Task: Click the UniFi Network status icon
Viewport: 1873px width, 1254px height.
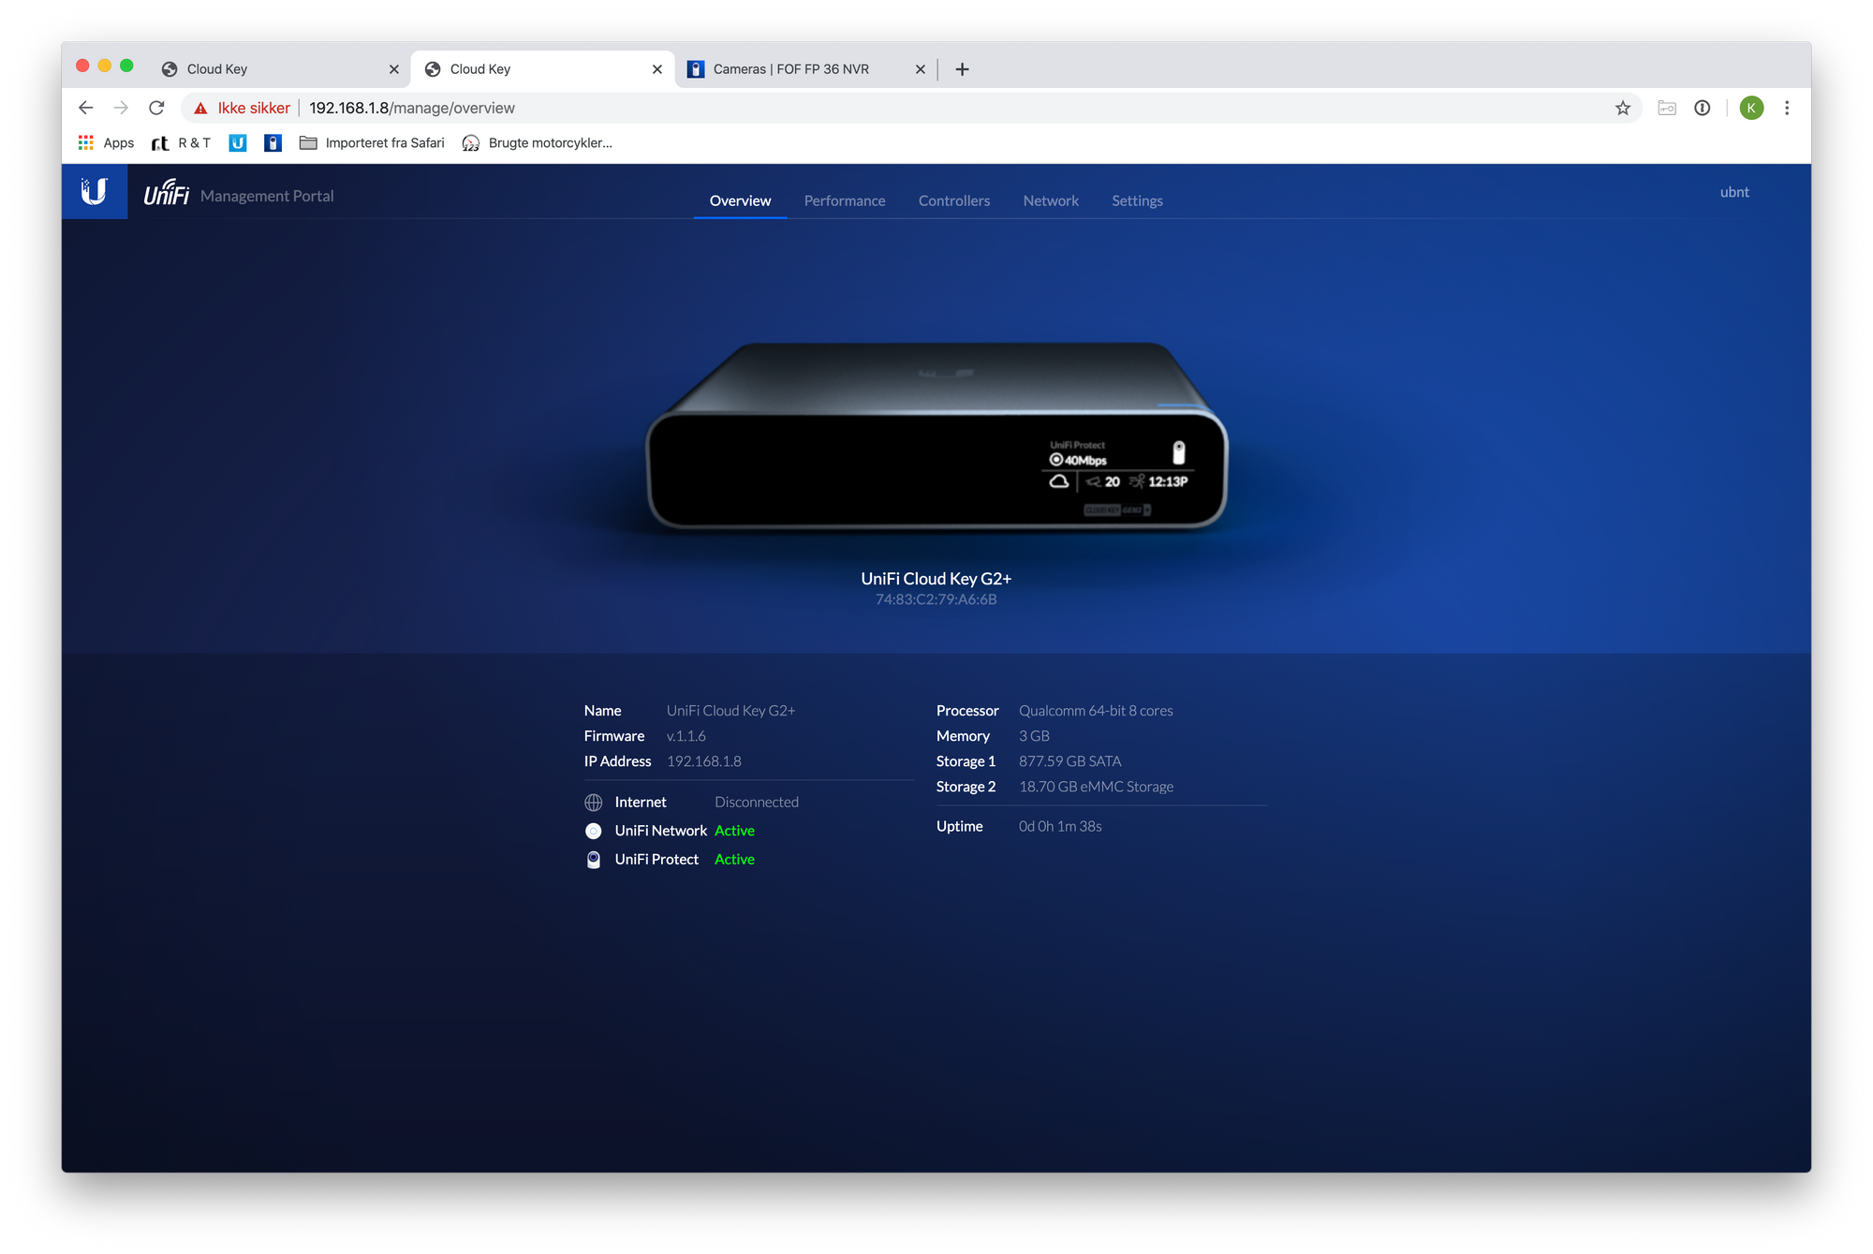Action: click(x=593, y=831)
